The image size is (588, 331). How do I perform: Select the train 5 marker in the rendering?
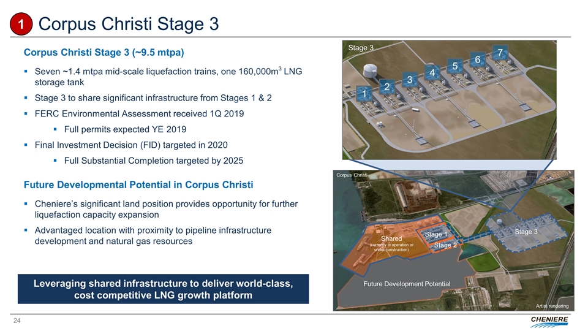click(x=455, y=66)
